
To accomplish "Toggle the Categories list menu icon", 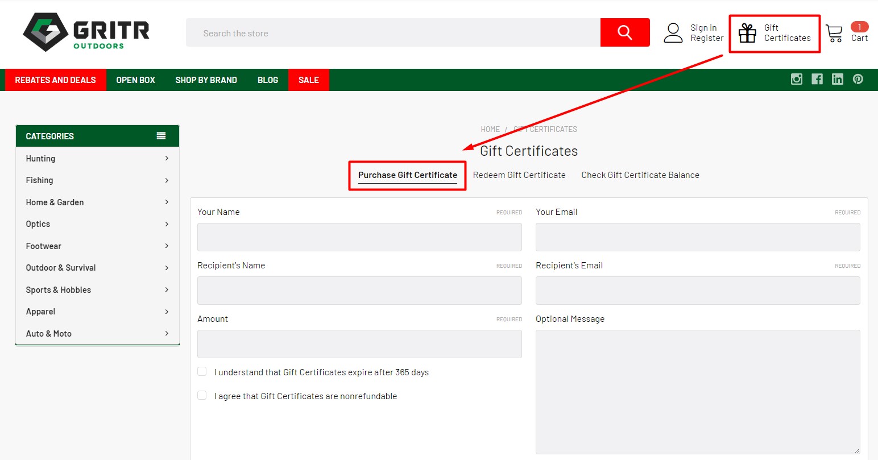I will click(161, 136).
